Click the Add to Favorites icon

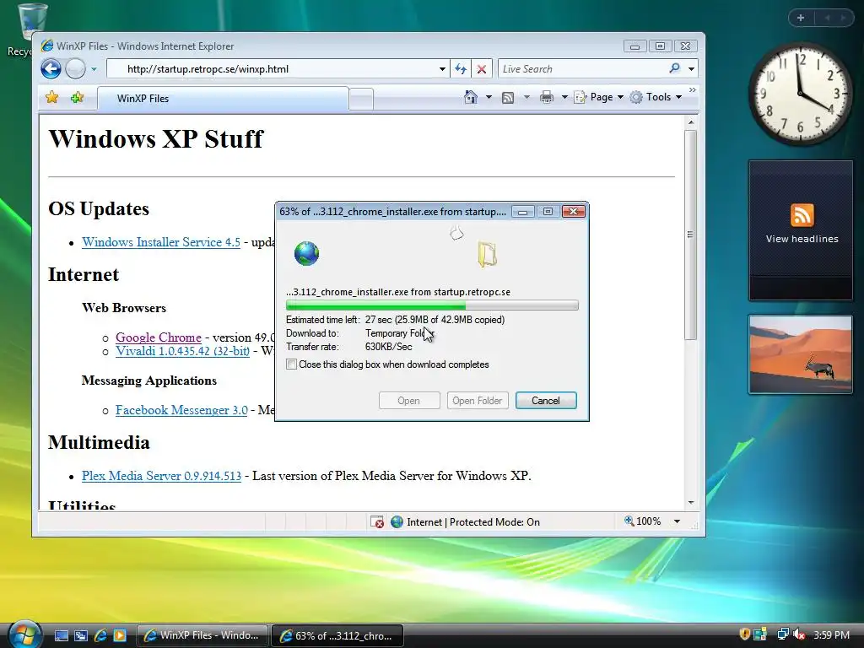pyautogui.click(x=77, y=98)
